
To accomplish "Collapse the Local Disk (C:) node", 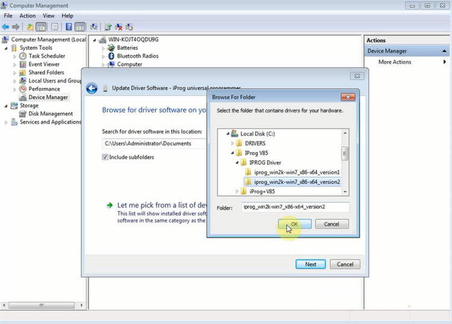I will [228, 134].
